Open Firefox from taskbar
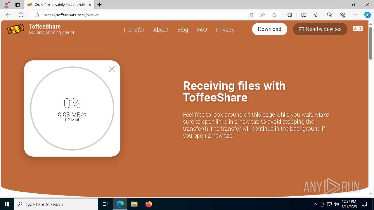The height and width of the screenshot is (210, 374). click(x=149, y=204)
